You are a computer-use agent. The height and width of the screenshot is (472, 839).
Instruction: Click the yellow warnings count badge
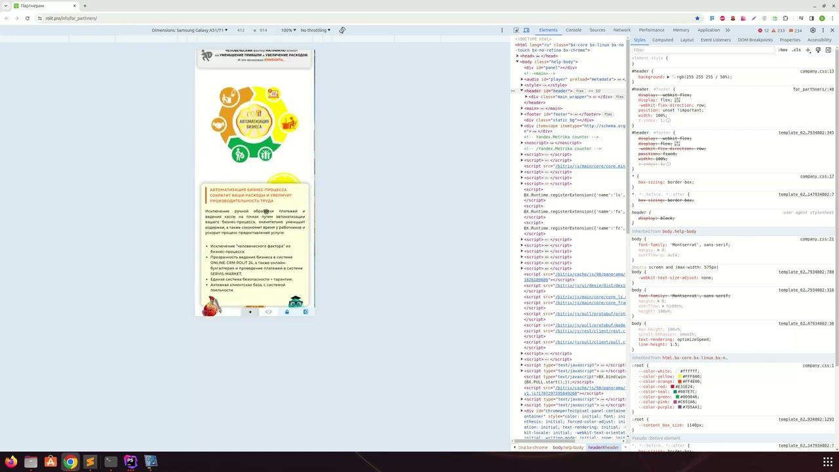(779, 30)
